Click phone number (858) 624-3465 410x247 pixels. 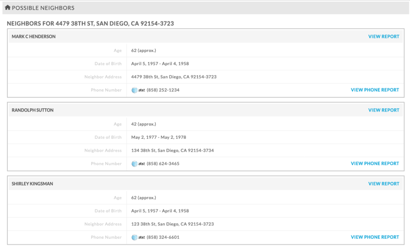coord(163,164)
